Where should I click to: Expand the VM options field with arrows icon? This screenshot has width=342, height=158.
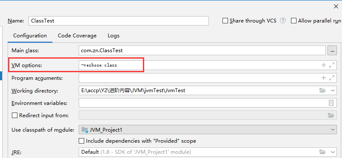coord(332,65)
